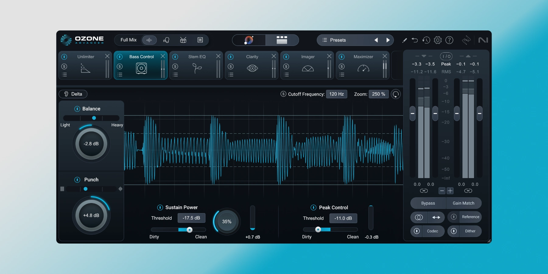This screenshot has width=548, height=274.
Task: Click the undo arrow icon
Action: pos(415,40)
